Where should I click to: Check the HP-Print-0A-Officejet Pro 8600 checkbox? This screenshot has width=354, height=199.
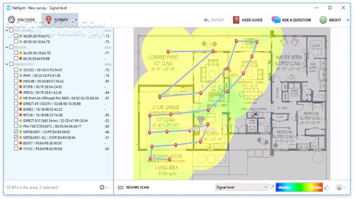point(16,98)
